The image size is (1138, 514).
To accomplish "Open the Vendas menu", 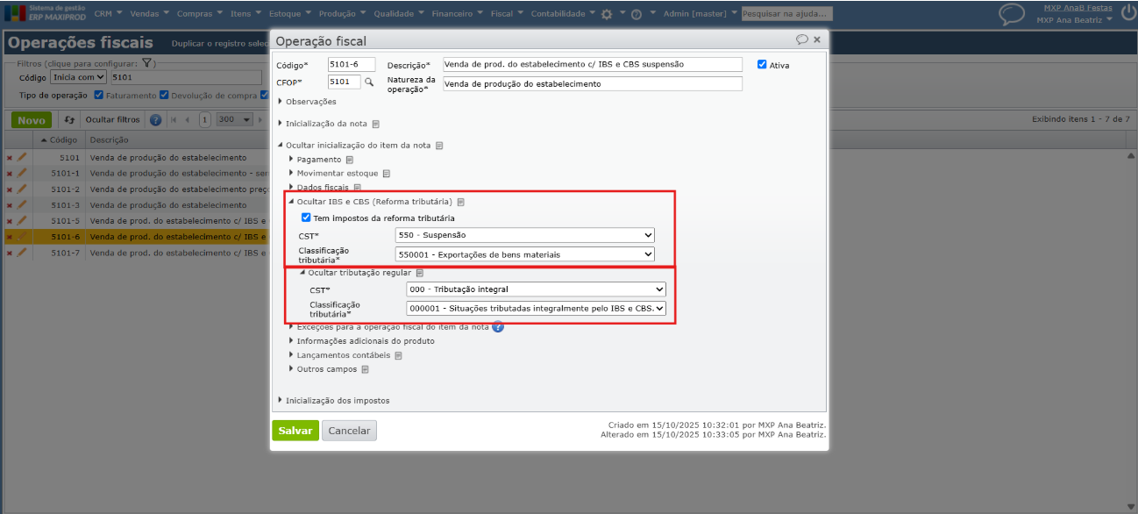I will (150, 14).
